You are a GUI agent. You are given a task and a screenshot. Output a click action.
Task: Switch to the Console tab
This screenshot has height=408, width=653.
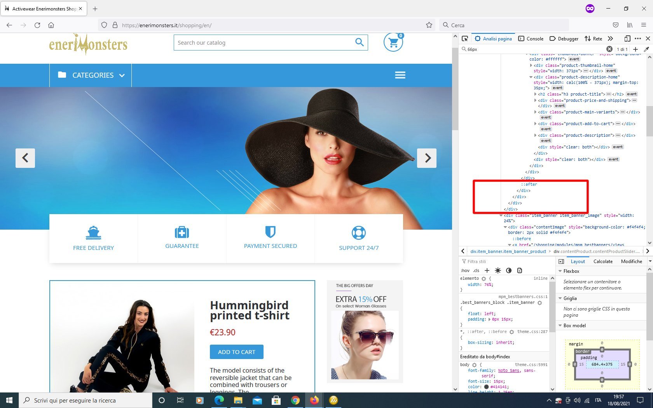click(x=531, y=38)
